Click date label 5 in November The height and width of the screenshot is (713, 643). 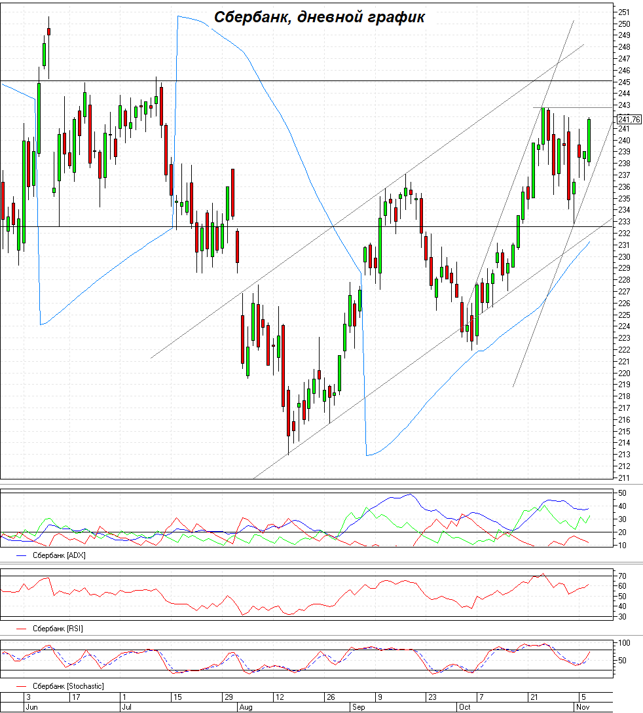(583, 697)
